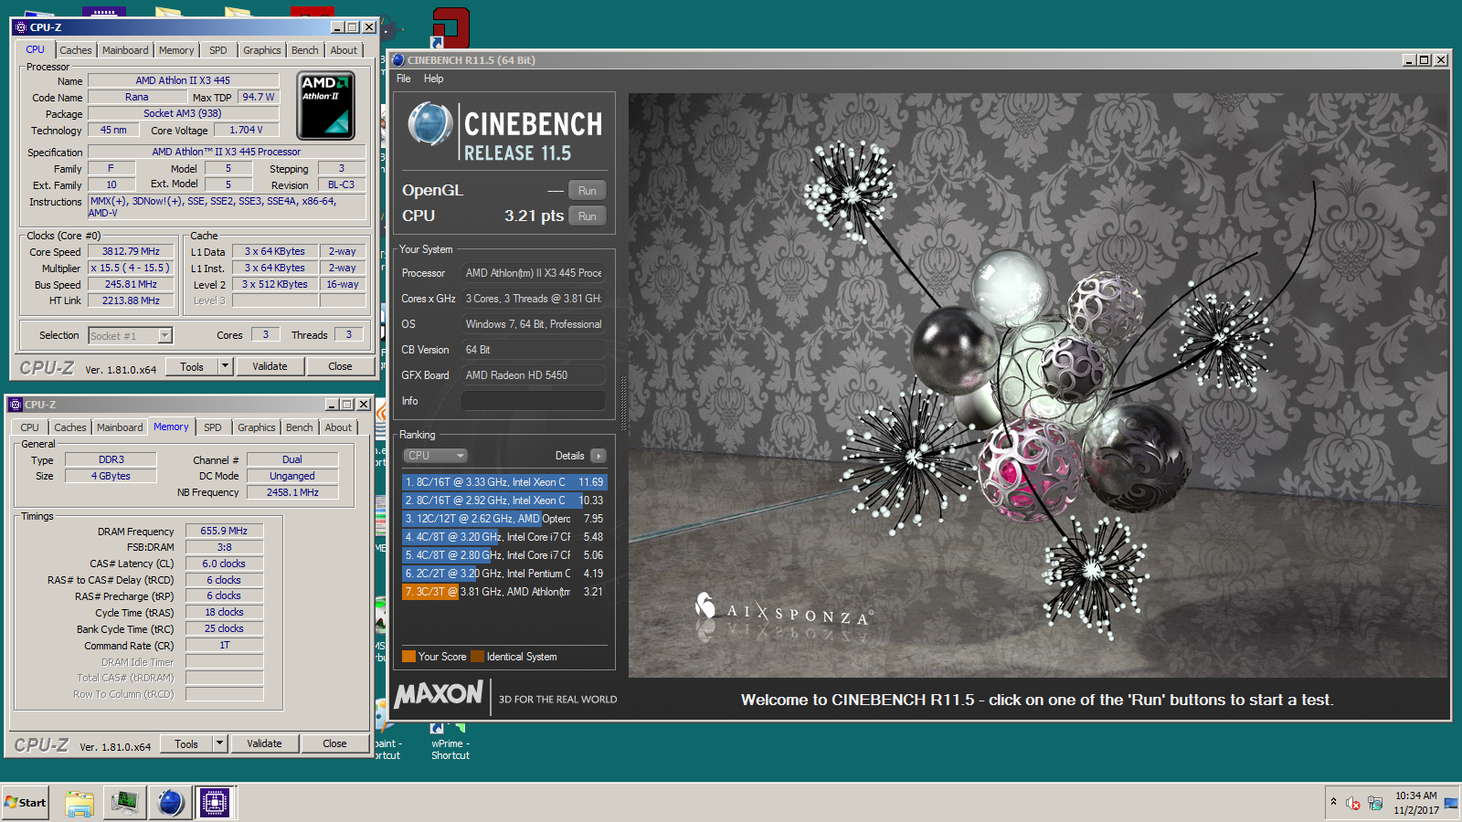Screen dimensions: 1462x822
Task: Click the Cinebench globe taskbar icon
Action: tap(170, 803)
